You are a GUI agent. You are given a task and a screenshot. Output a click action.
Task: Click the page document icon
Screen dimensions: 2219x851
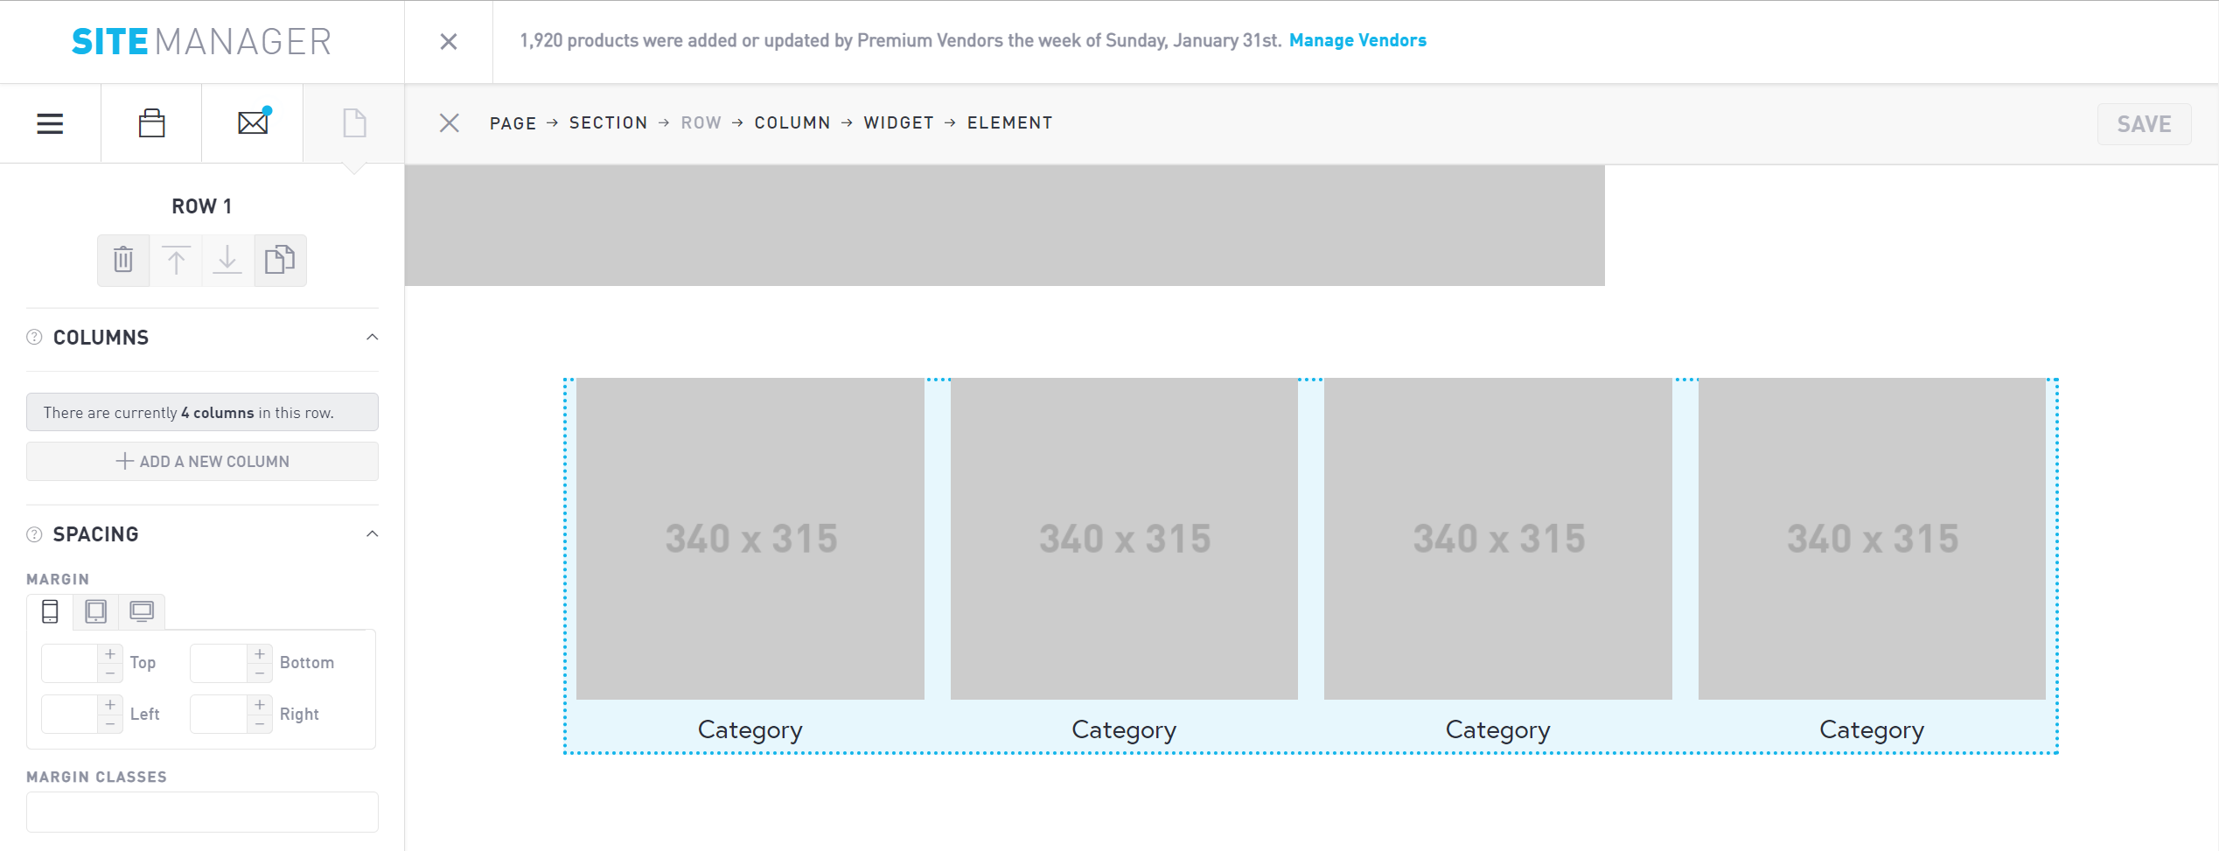pos(354,123)
